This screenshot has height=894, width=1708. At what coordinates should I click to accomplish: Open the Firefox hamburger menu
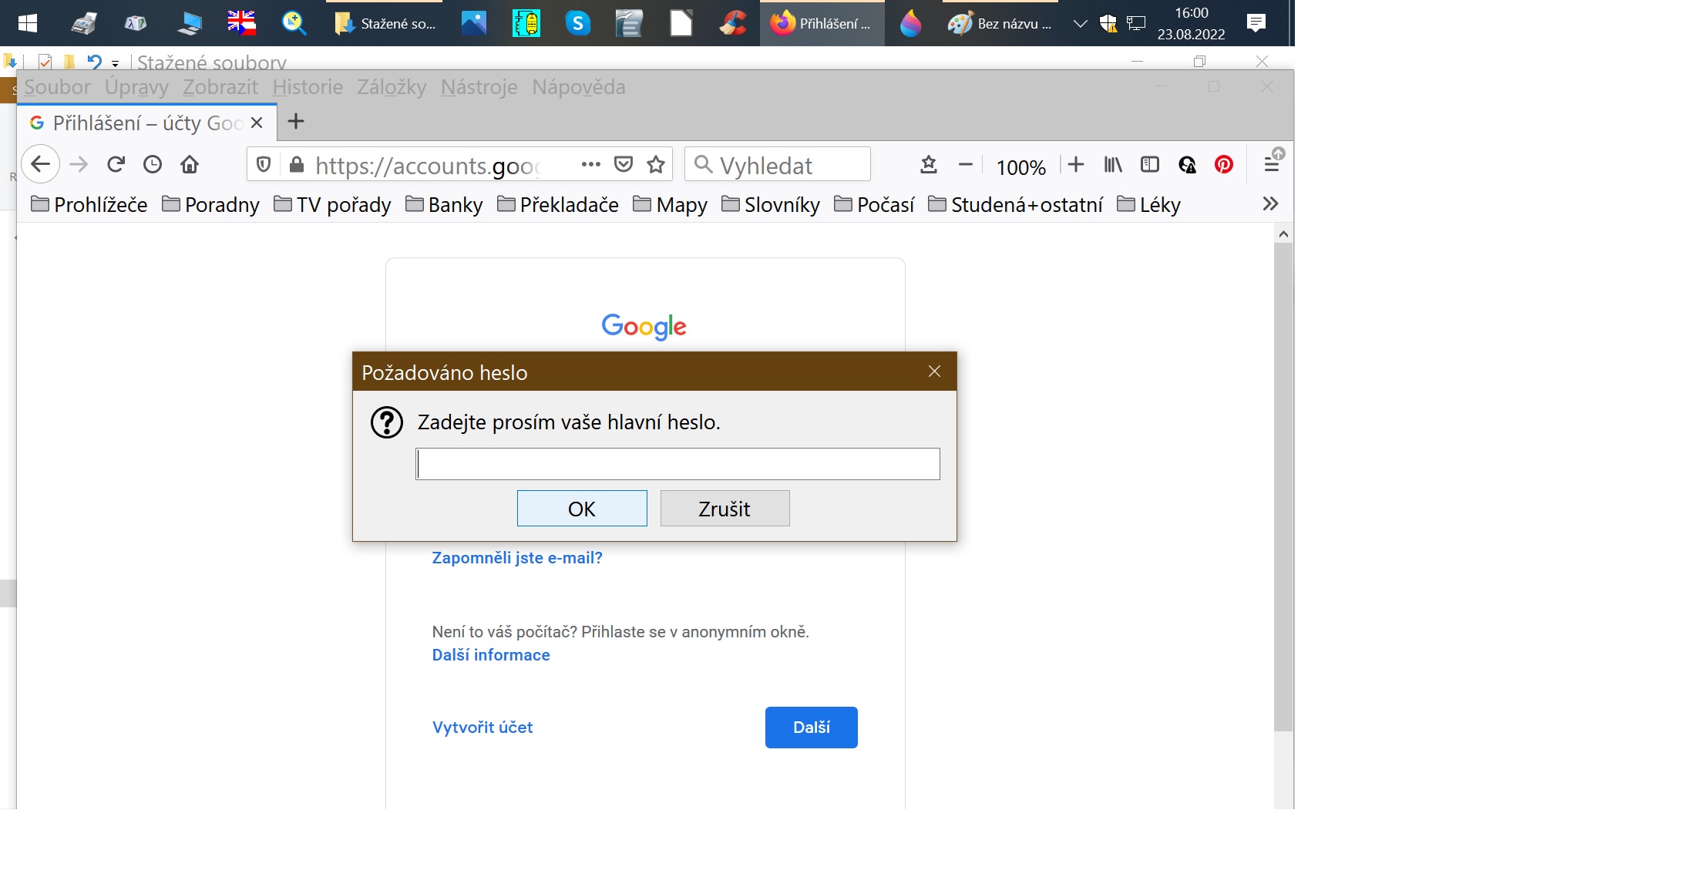[x=1271, y=164]
